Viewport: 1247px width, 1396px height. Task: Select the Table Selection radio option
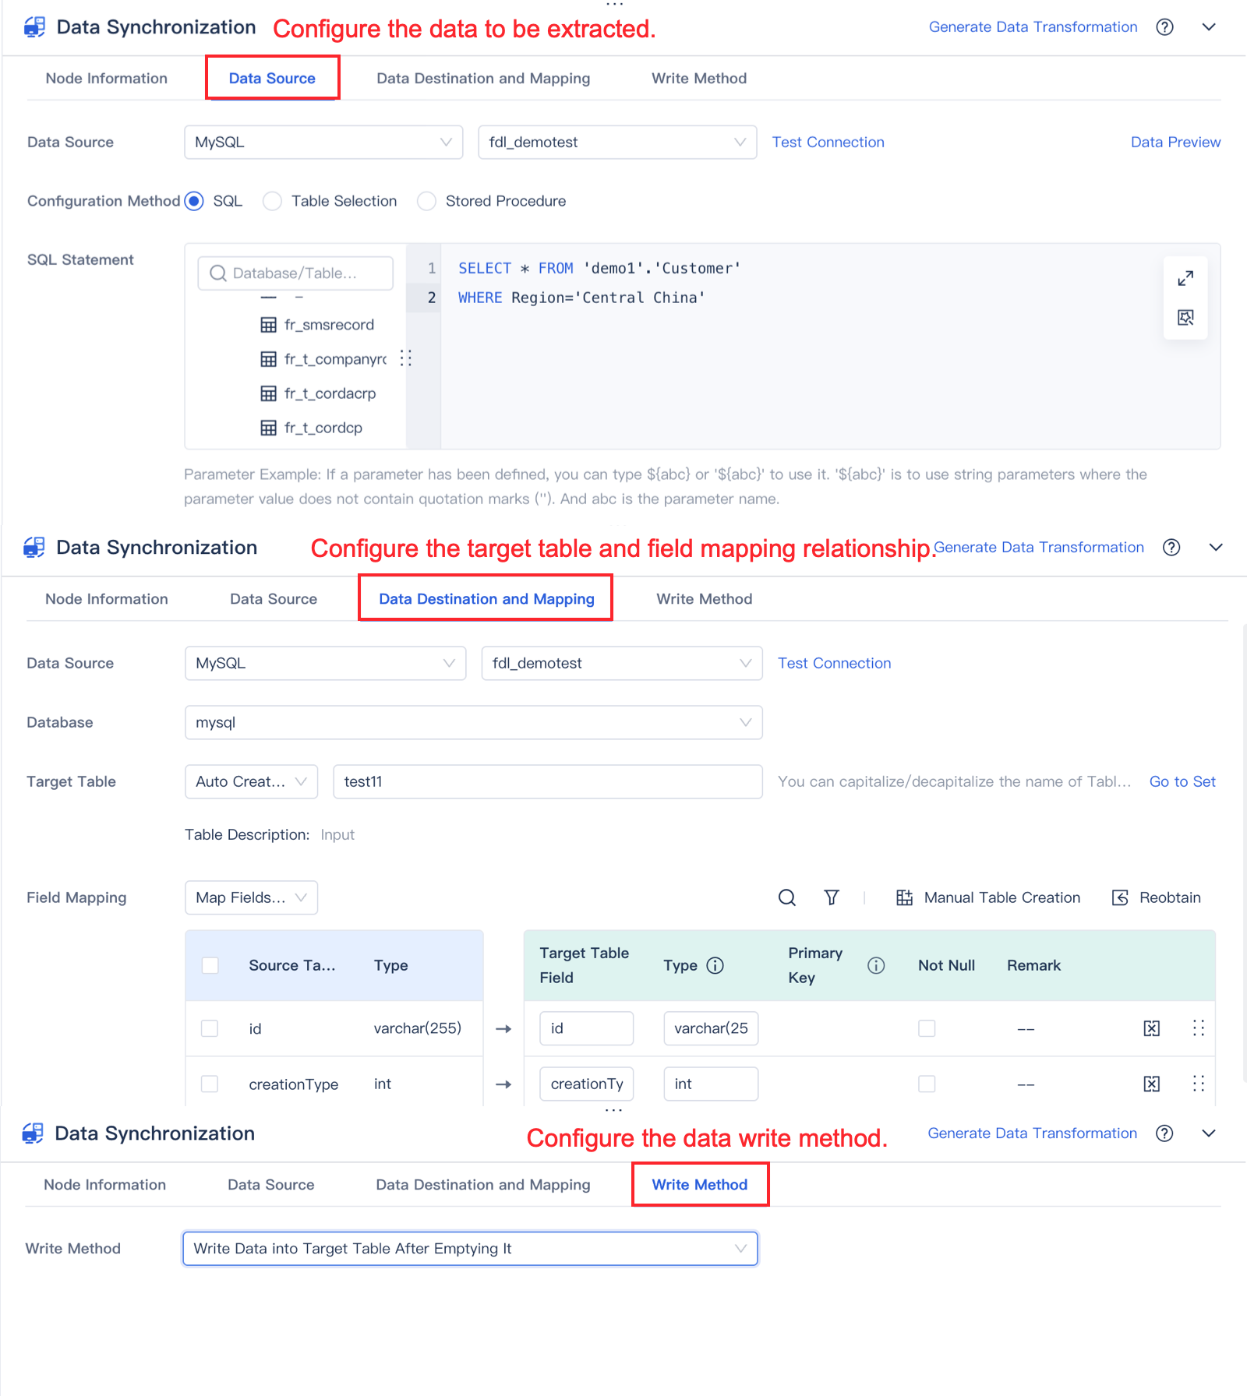pyautogui.click(x=272, y=201)
